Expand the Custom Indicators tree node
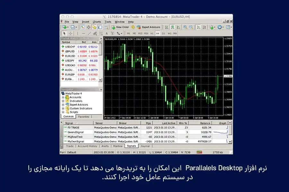 (x=63, y=108)
